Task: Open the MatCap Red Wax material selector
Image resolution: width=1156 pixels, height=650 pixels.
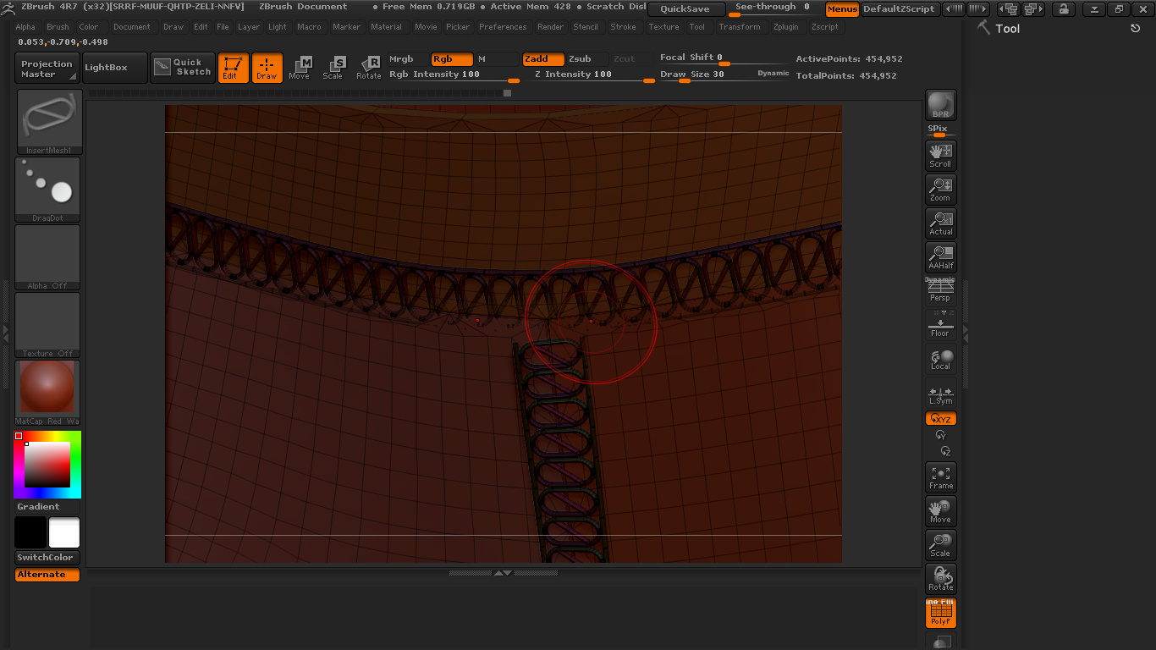Action: (x=47, y=393)
